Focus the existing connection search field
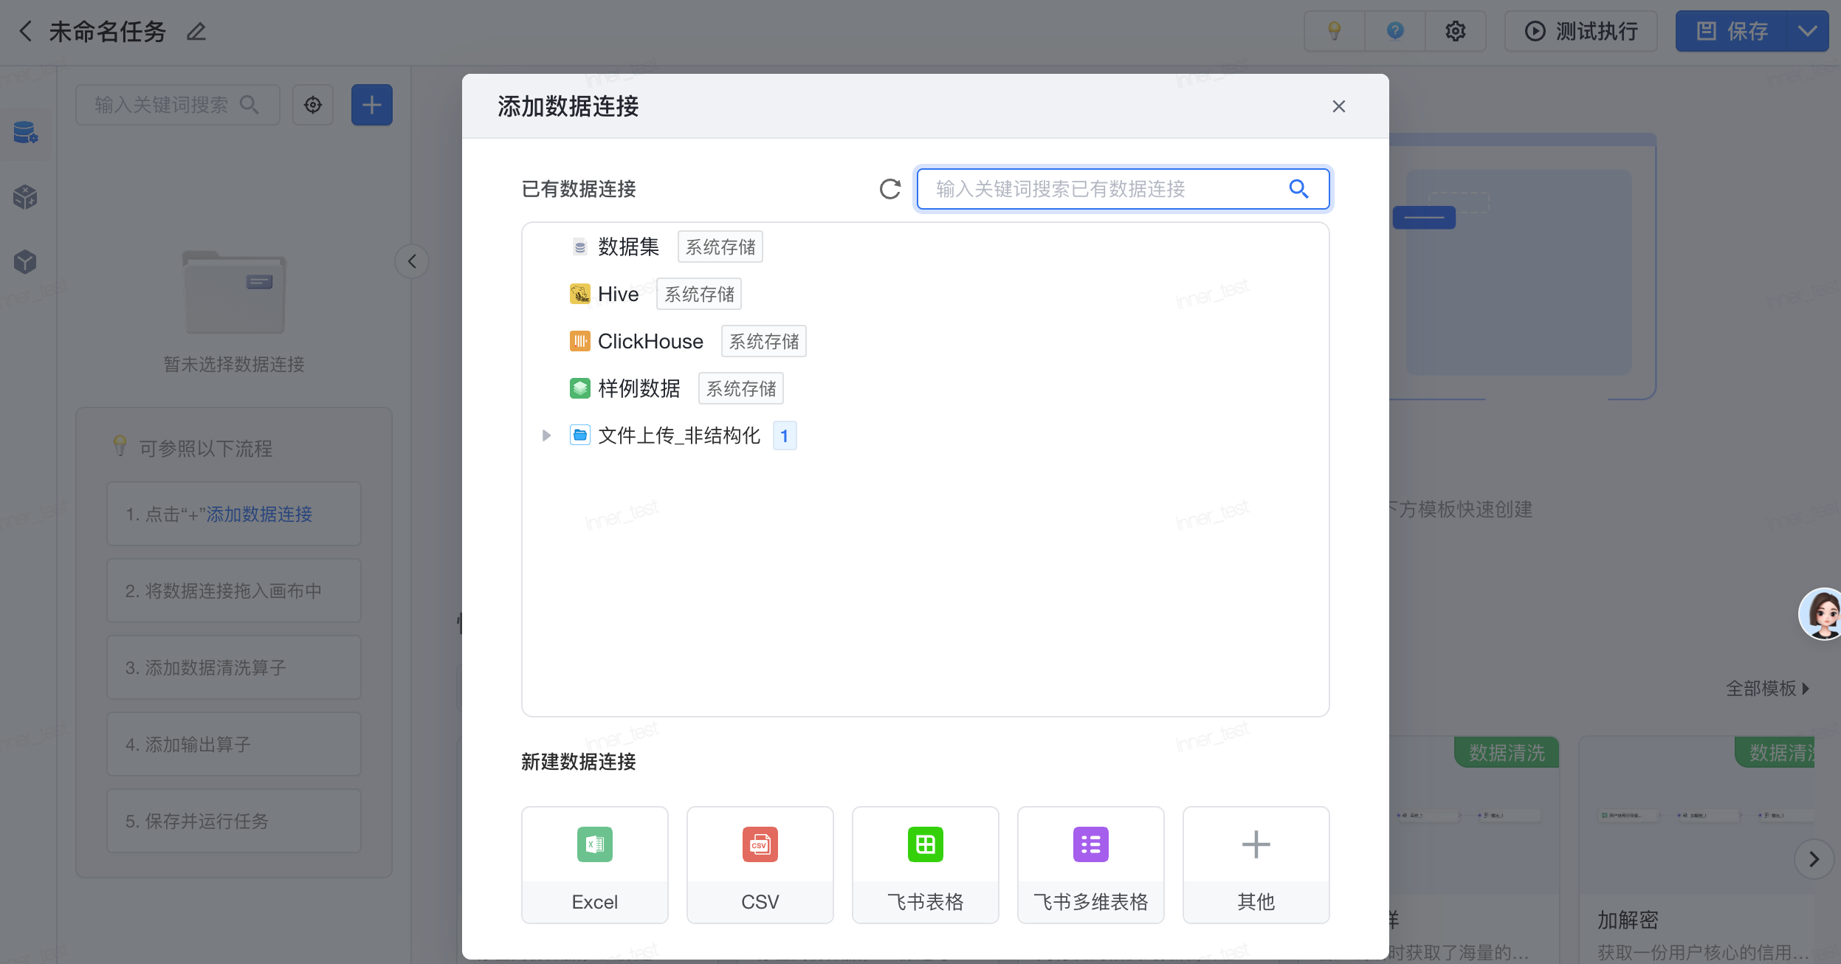The width and height of the screenshot is (1841, 964). (x=1100, y=189)
